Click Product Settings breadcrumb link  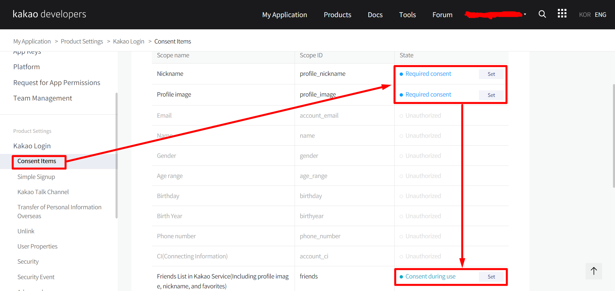click(82, 42)
